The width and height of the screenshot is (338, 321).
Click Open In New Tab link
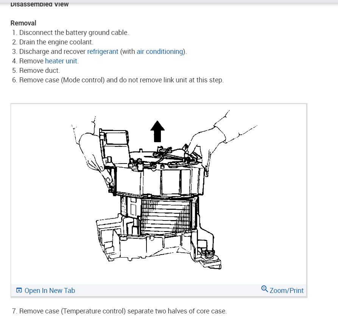click(50, 291)
